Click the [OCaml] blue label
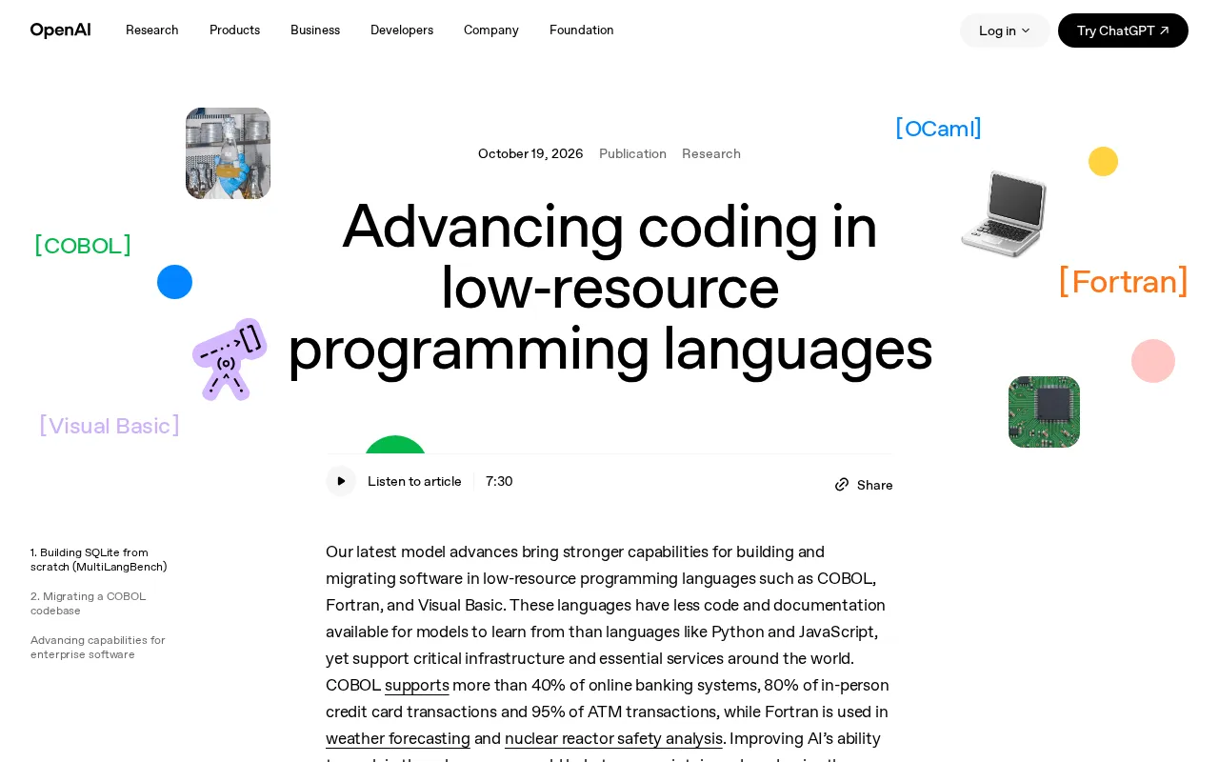Screen dimensions: 1219x762 (938, 129)
